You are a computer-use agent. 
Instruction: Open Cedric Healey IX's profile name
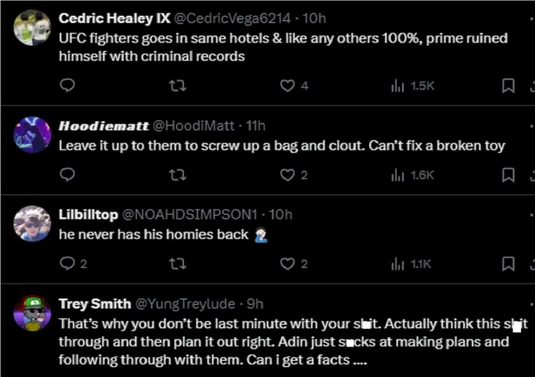point(114,18)
